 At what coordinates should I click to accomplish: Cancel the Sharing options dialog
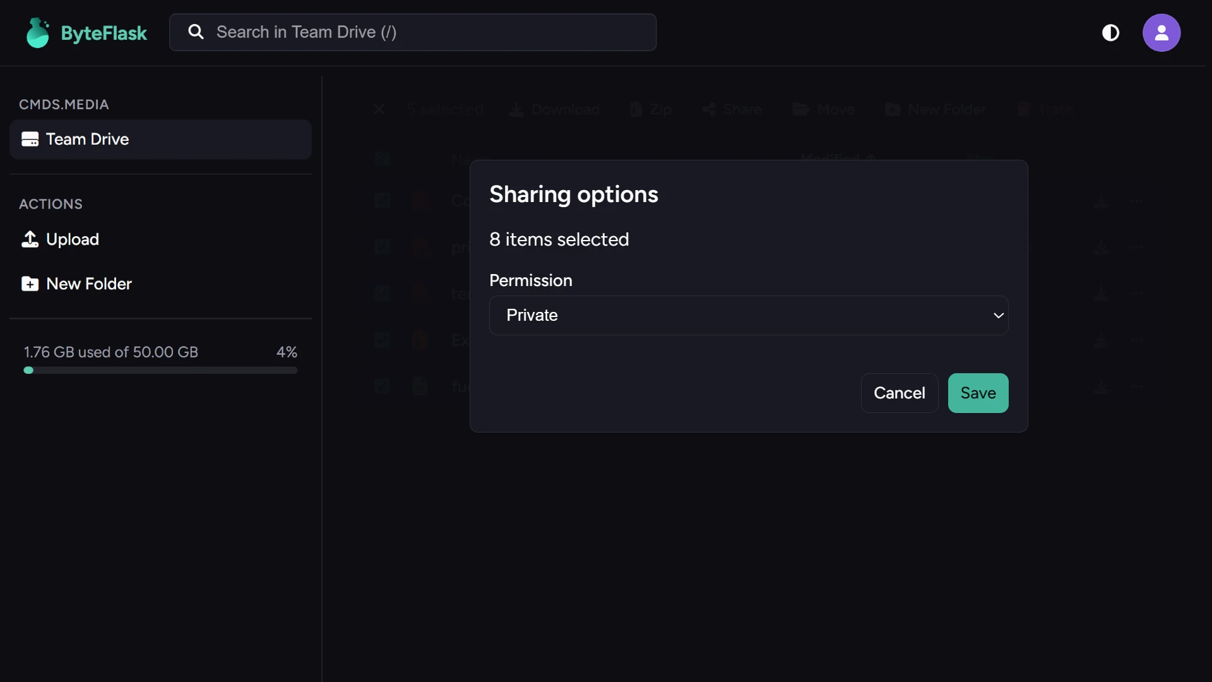[900, 393]
